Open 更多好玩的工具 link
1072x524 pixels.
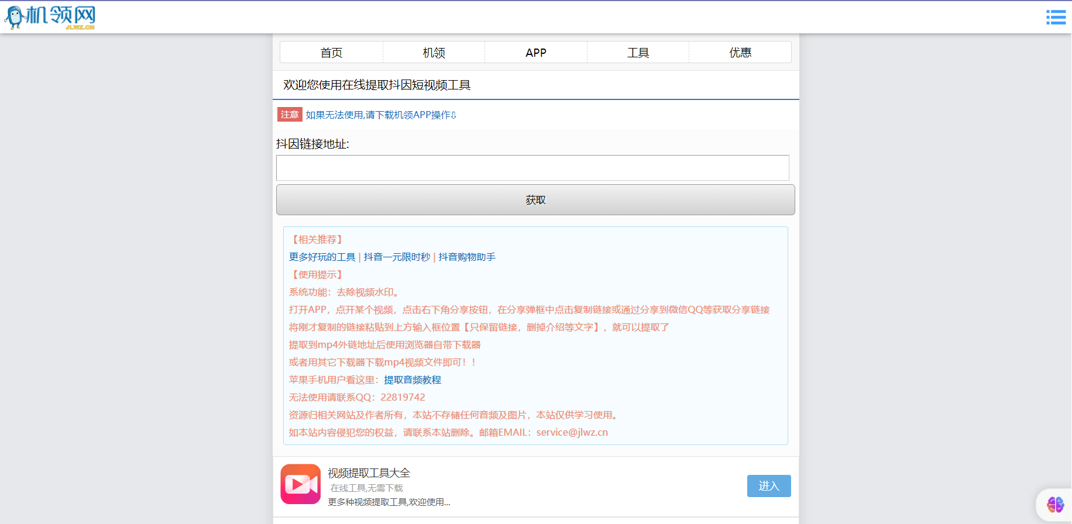tap(322, 257)
